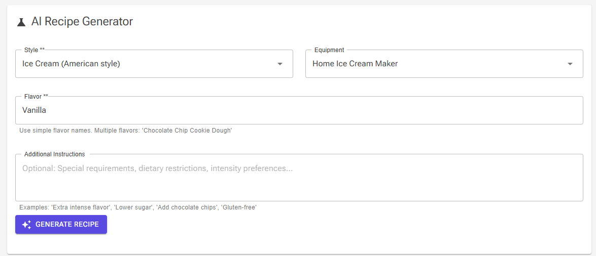
Task: Click the 'Additional Instructions' field label
Action: pos(55,154)
